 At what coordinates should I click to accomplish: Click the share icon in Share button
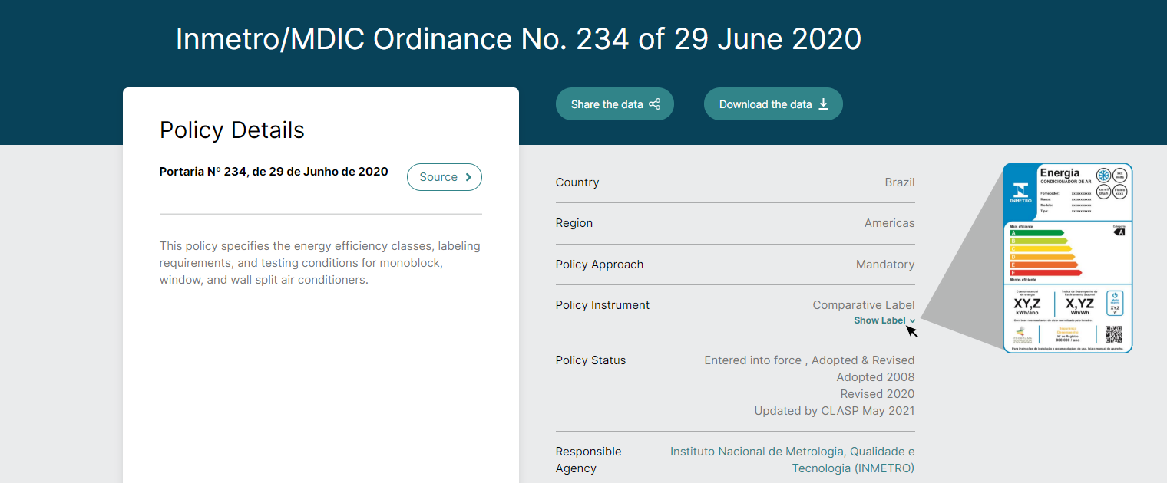point(655,104)
